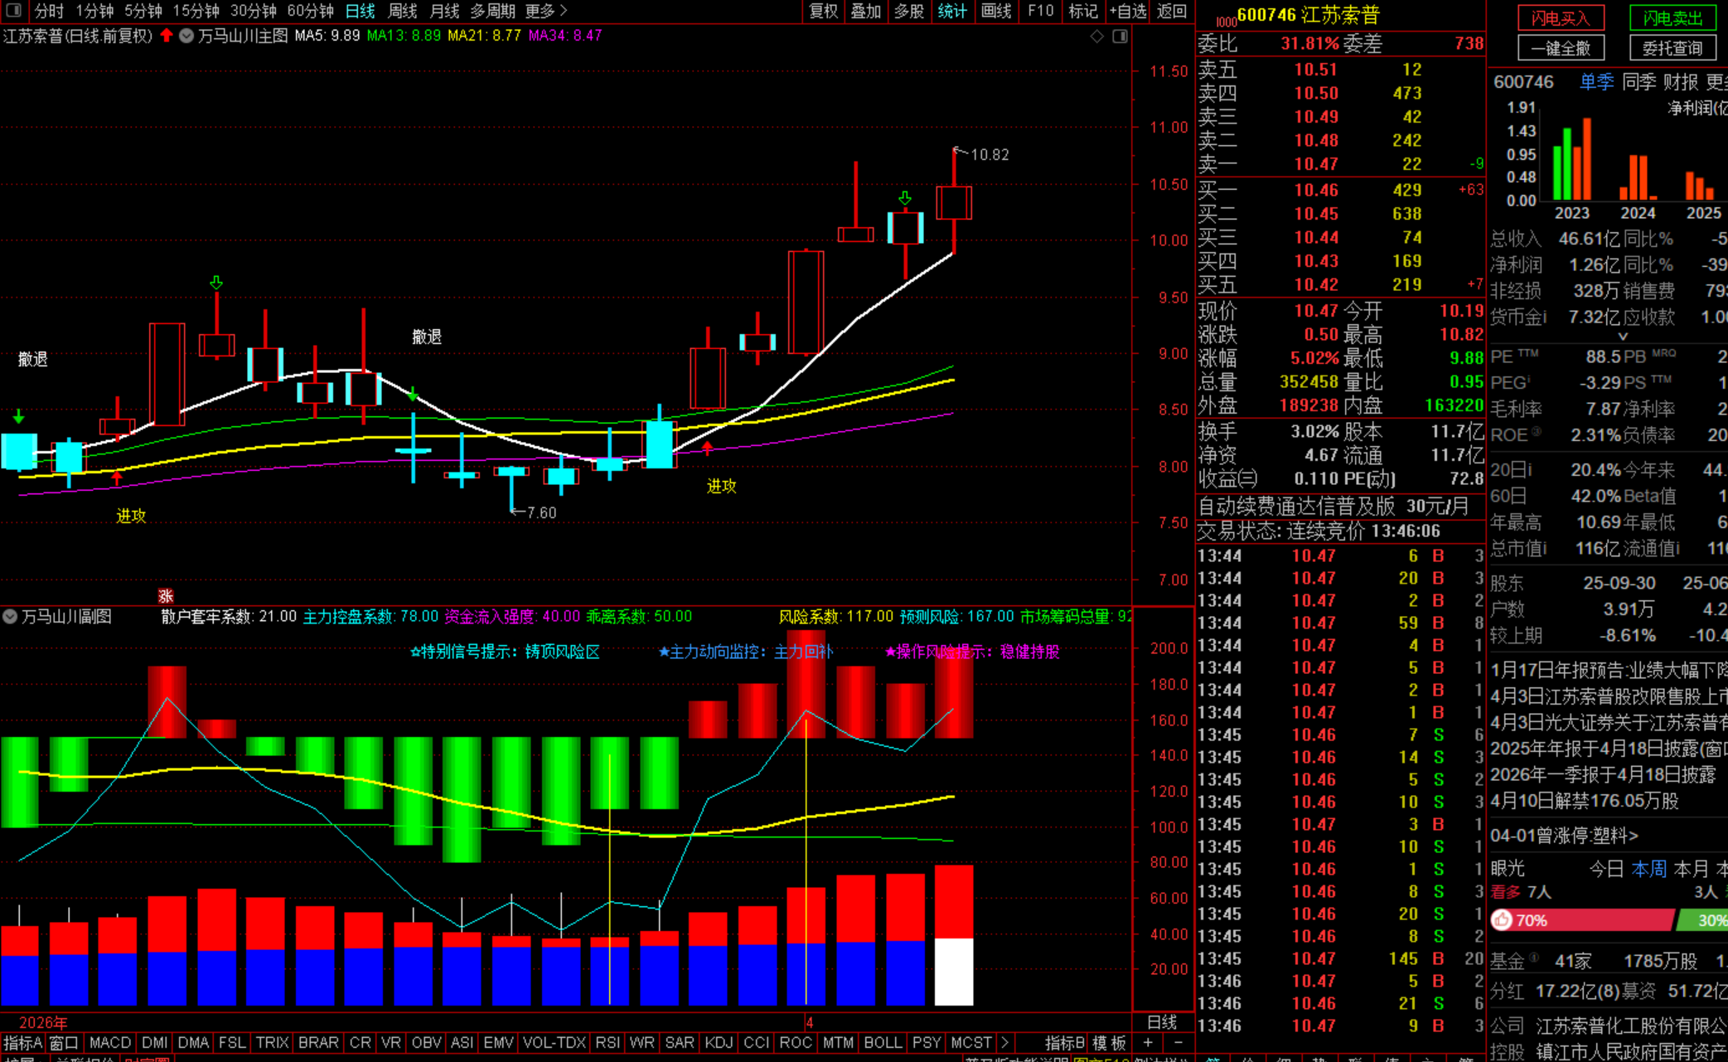1728x1062 pixels.
Task: Click the minus zoom-out icon at bottom
Action: click(1178, 1042)
